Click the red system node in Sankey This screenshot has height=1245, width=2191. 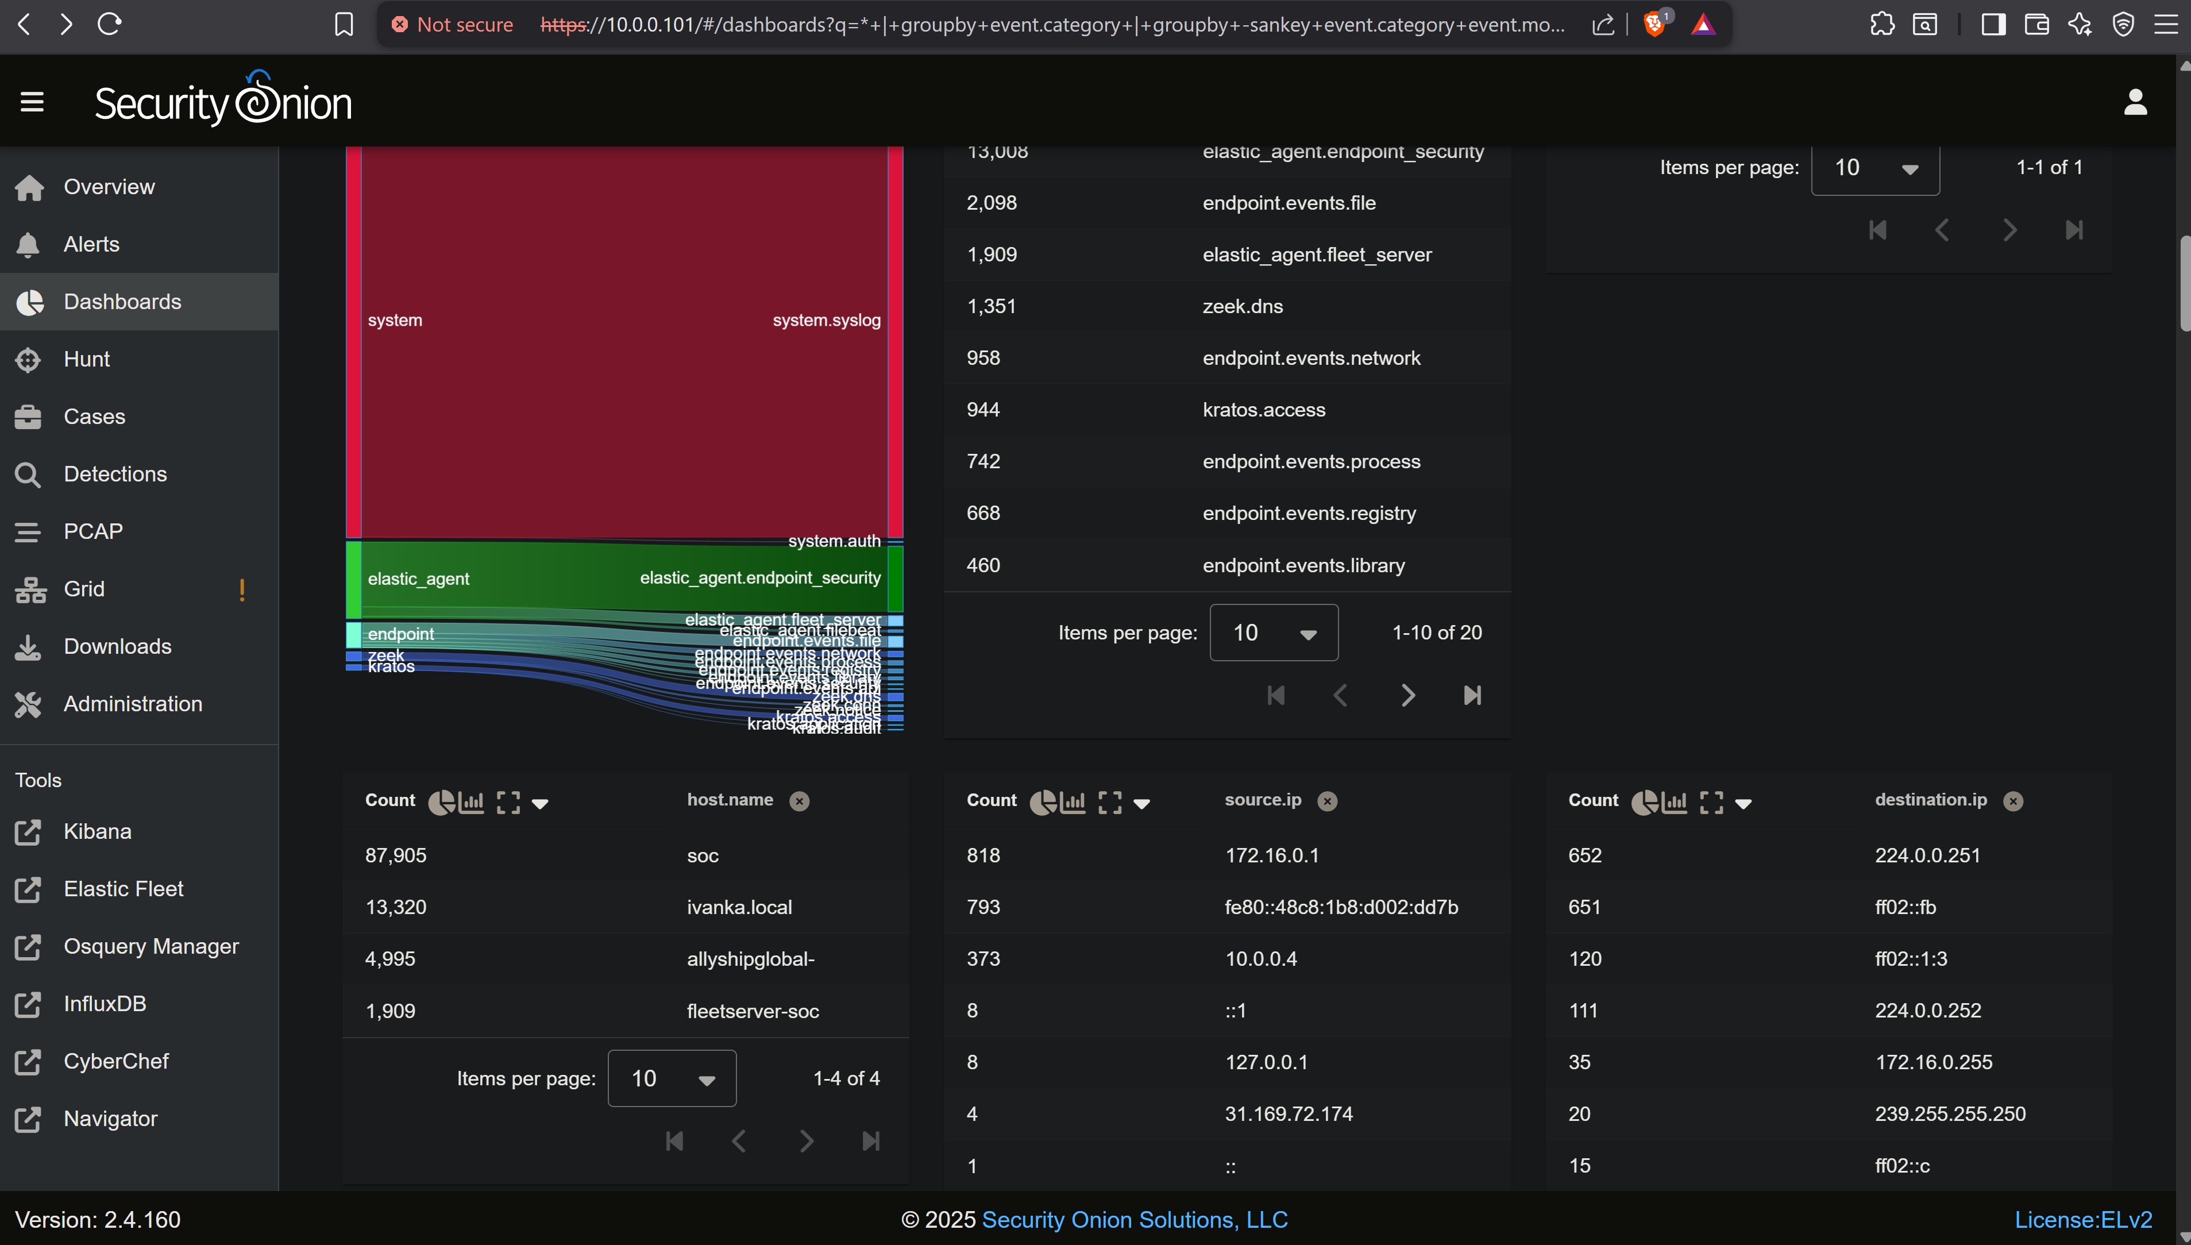pyautogui.click(x=353, y=342)
